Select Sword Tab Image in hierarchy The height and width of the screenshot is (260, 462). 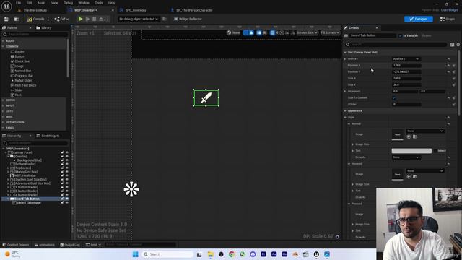[27, 203]
